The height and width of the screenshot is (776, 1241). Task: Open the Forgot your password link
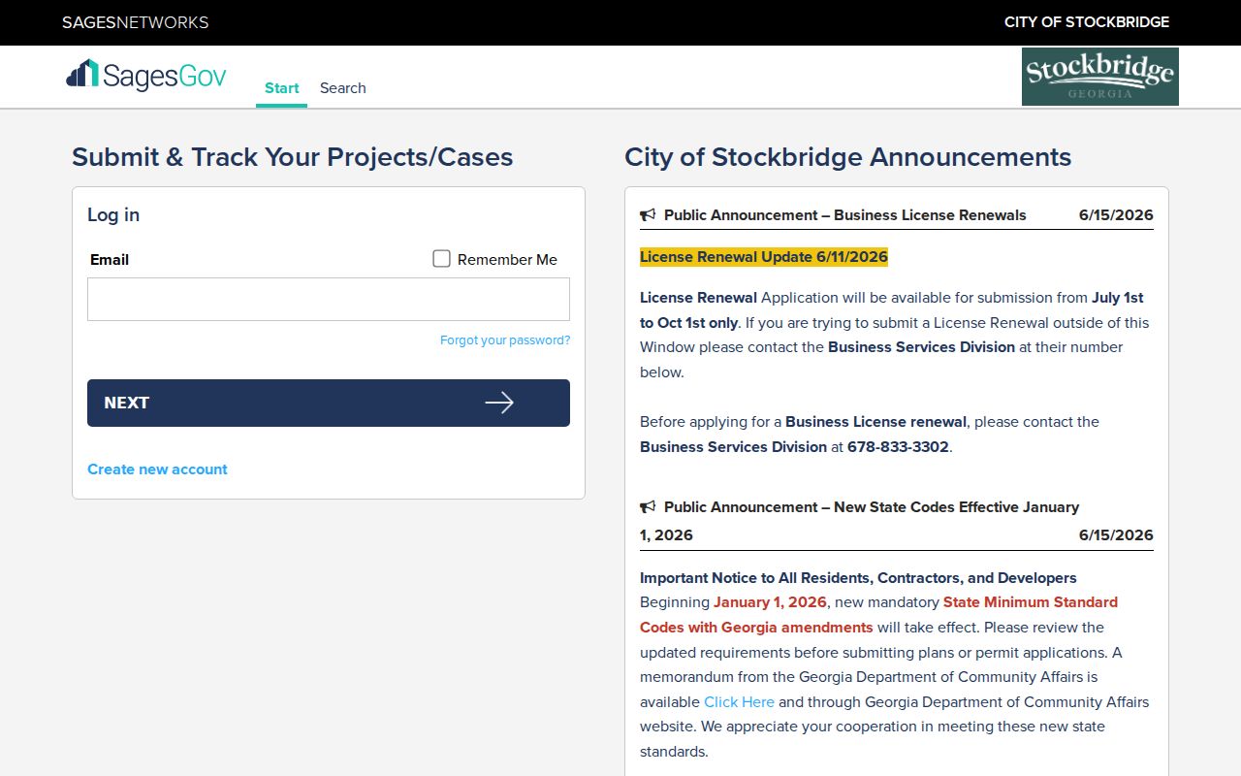(505, 340)
